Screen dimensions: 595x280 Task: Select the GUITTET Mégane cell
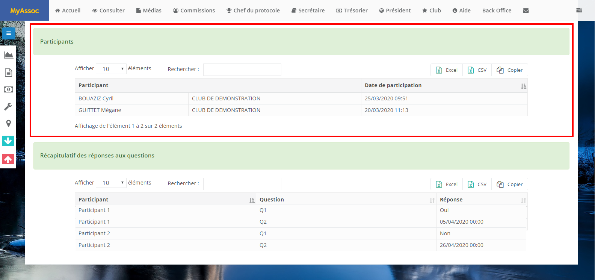pyautogui.click(x=131, y=110)
